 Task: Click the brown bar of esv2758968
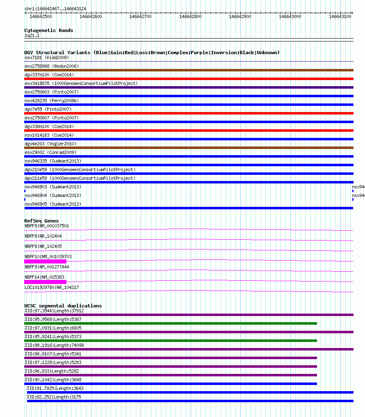pyautogui.click(x=189, y=70)
